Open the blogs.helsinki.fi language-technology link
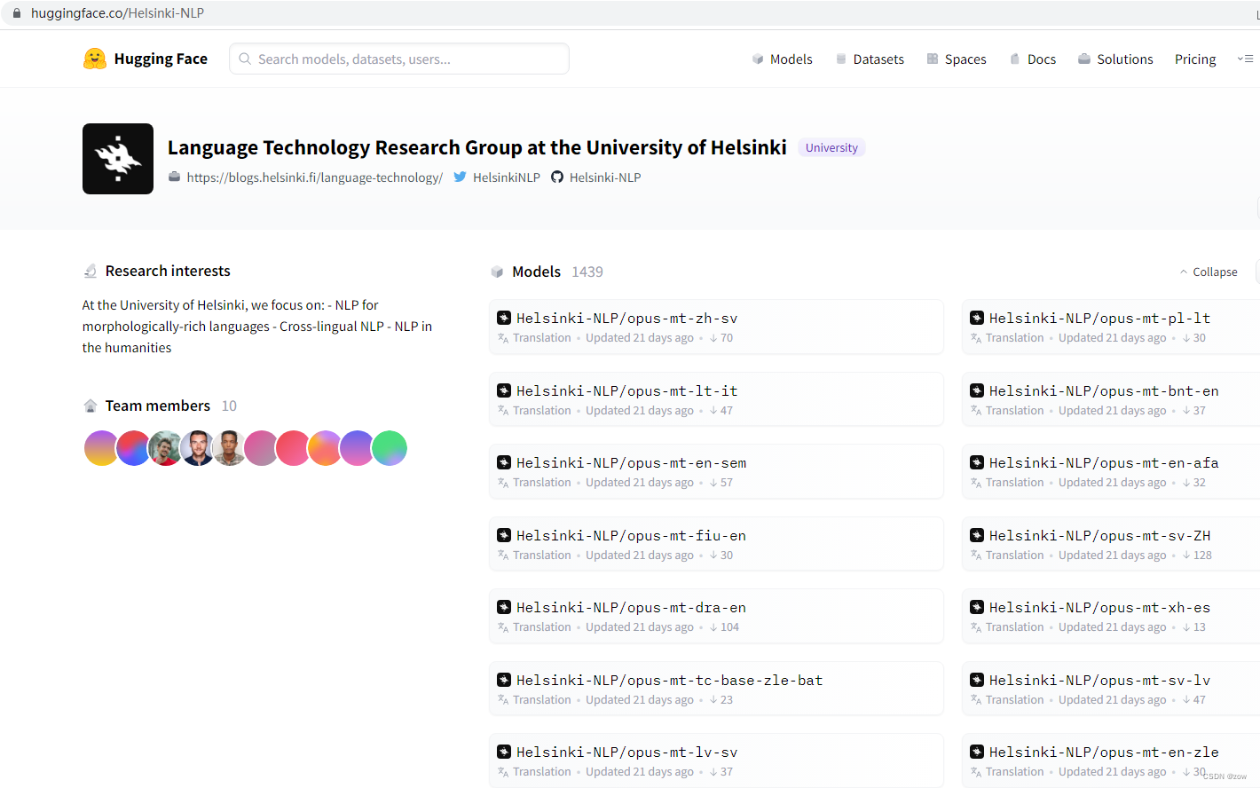The image size is (1260, 788). pyautogui.click(x=314, y=177)
